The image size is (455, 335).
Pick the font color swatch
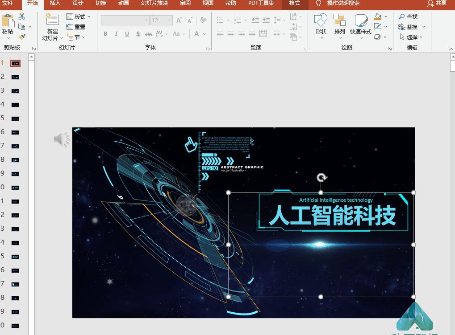tap(196, 34)
